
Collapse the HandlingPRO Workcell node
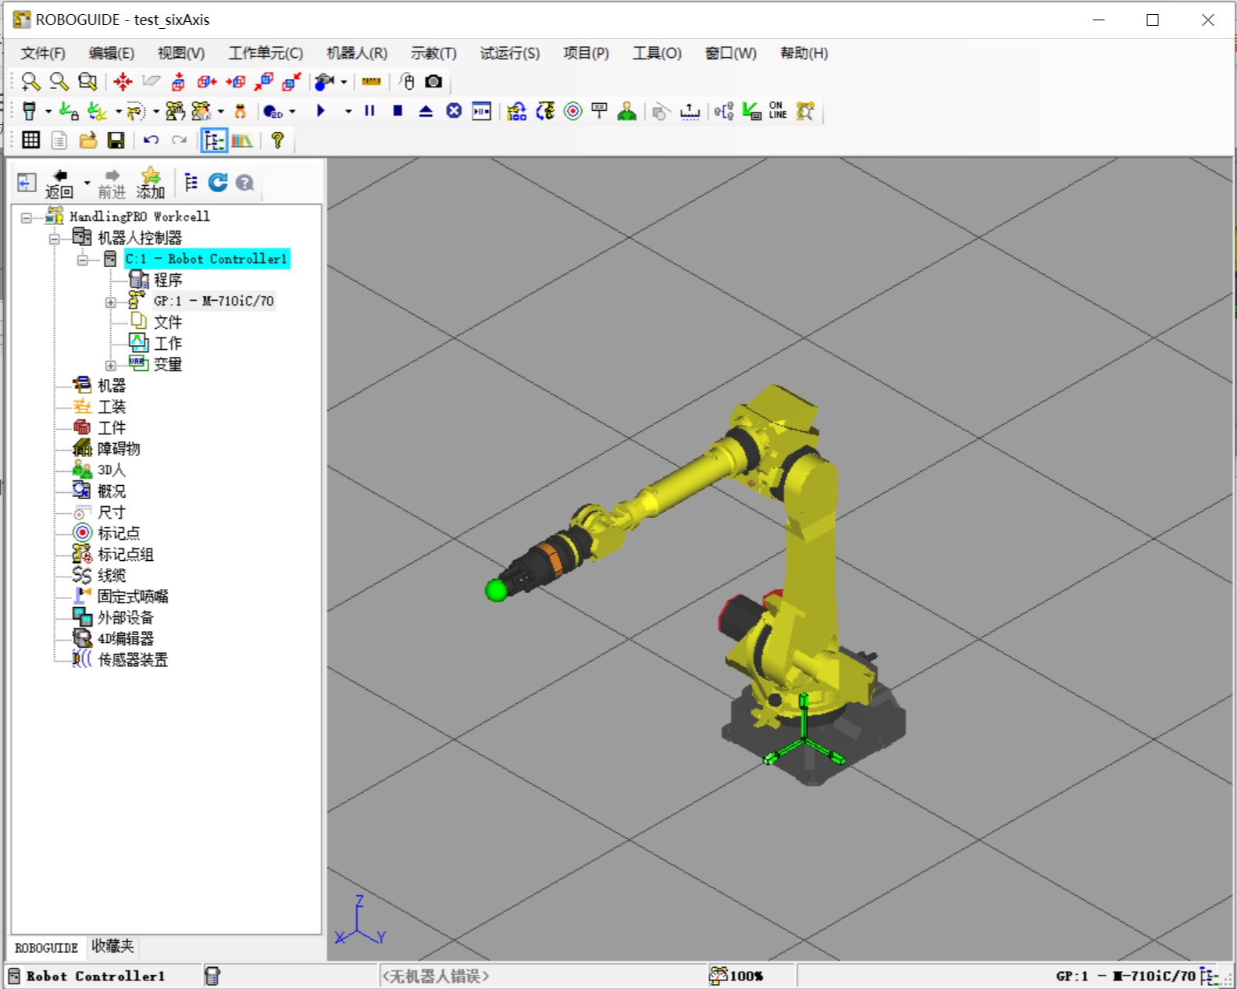27,217
